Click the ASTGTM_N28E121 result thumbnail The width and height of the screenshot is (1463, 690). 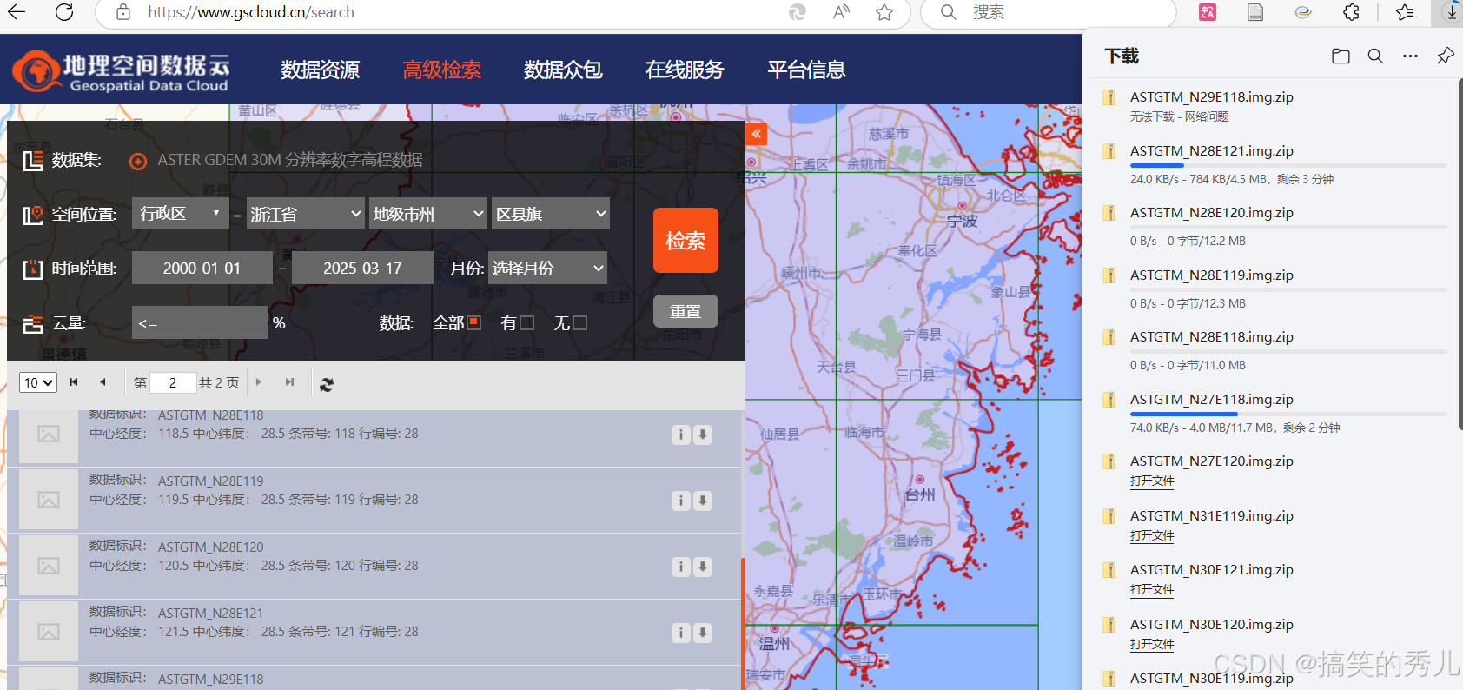click(x=49, y=632)
